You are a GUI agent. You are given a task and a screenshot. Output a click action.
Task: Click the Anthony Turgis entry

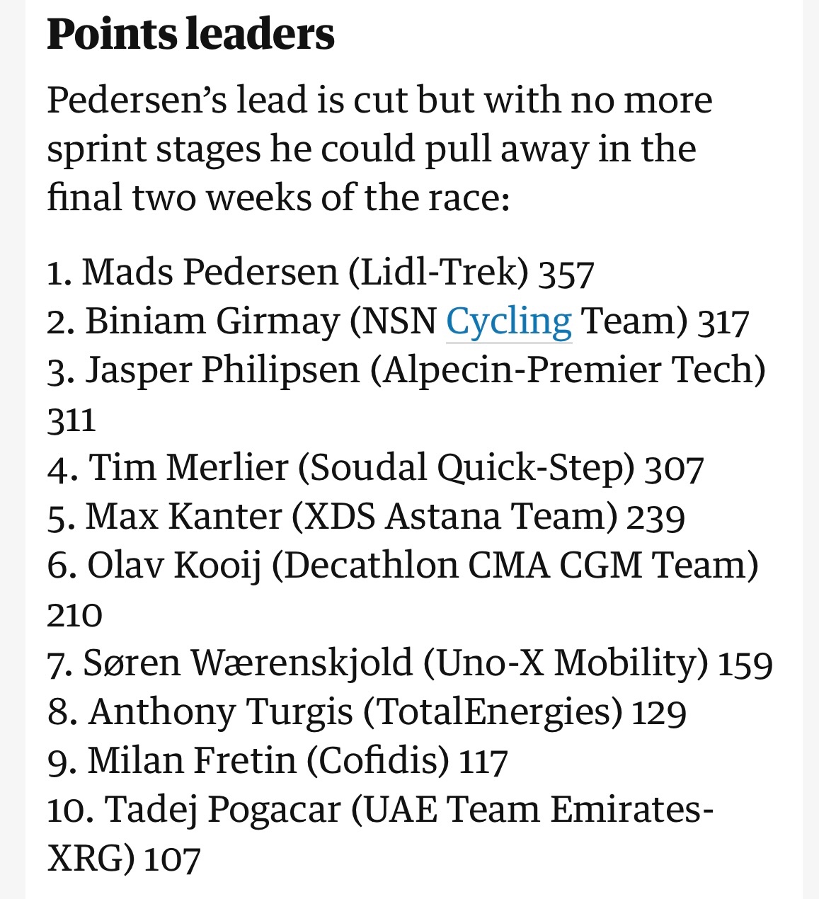point(367,712)
